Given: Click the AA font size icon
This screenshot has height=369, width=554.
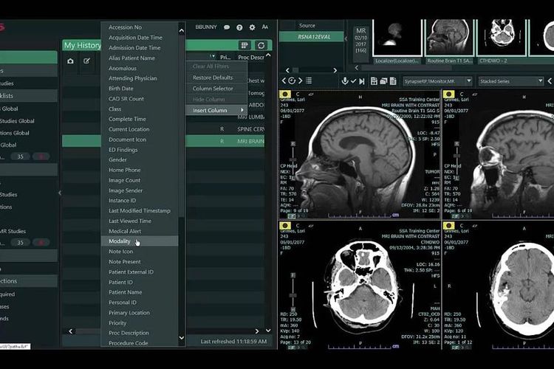Looking at the screenshot, I should point(264,27).
